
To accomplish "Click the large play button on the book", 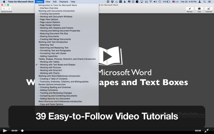I will click(107, 56).
